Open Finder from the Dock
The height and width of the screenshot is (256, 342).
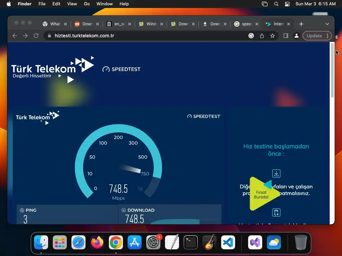41,242
